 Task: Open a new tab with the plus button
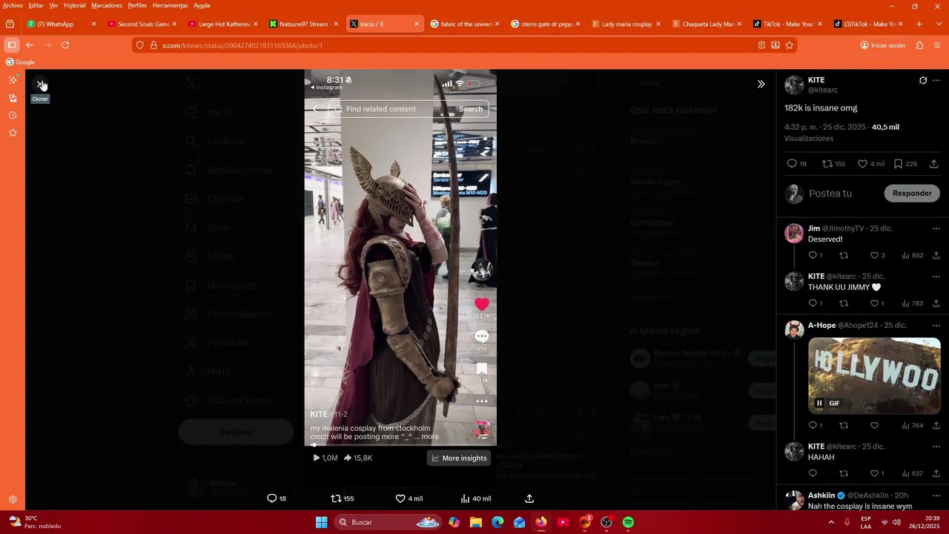pyautogui.click(x=919, y=24)
